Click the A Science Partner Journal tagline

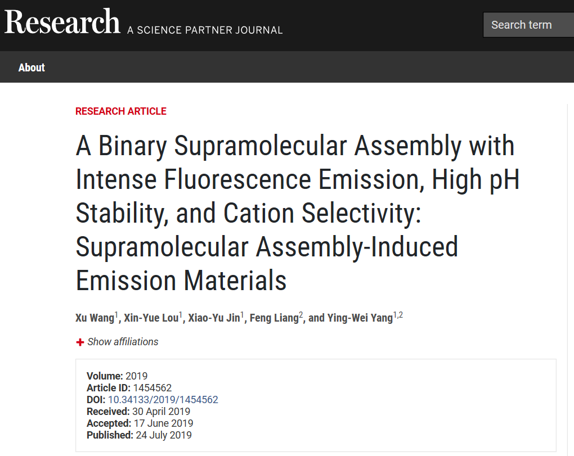205,30
